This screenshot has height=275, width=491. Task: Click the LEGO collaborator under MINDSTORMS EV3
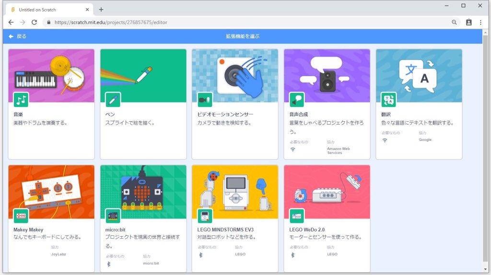coord(240,254)
